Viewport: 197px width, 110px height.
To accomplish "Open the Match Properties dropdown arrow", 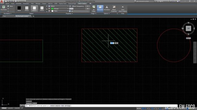I will [117, 11].
